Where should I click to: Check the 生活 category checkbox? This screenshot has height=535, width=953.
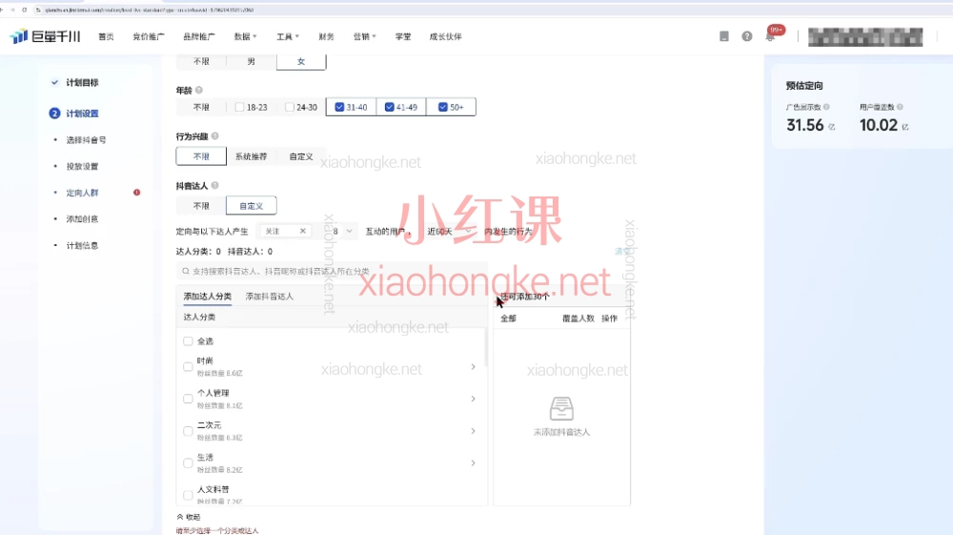pyautogui.click(x=188, y=463)
